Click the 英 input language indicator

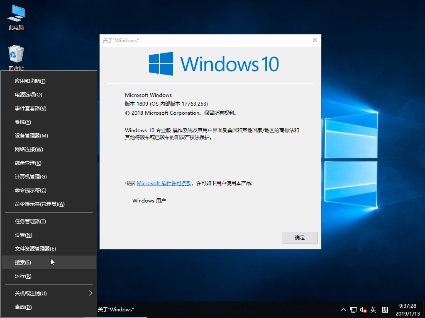[373, 310]
